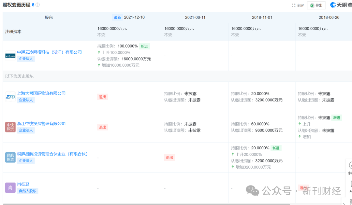Click the 昌航投资 blue logo icon
This screenshot has width=352, height=205.
pos(10,157)
